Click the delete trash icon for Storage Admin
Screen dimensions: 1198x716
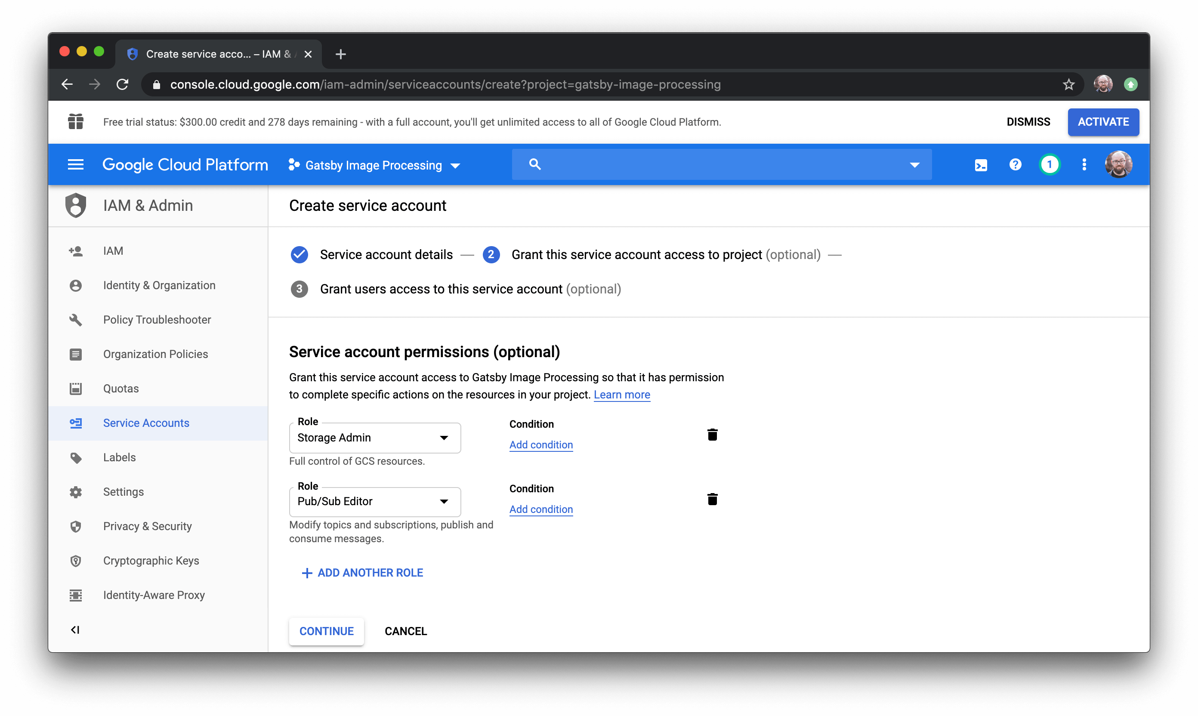click(x=710, y=435)
